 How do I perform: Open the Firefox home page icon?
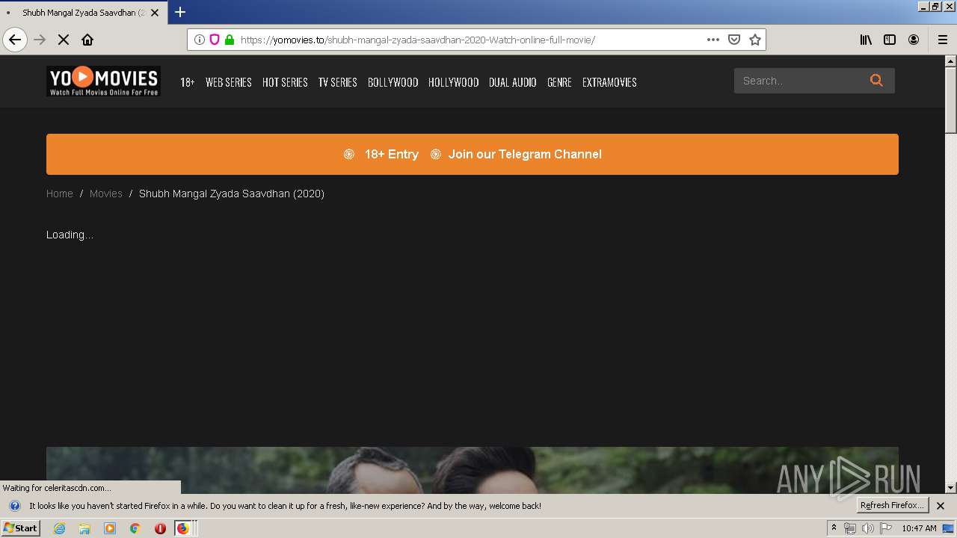[87, 40]
